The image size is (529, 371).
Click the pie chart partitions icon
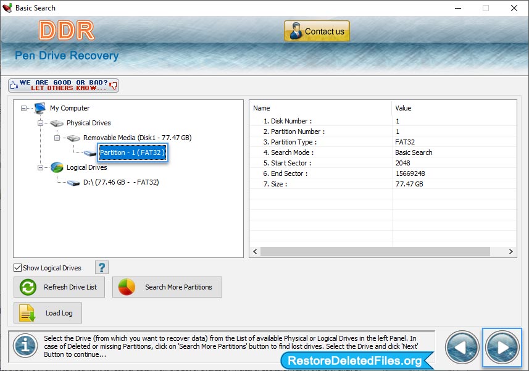pos(127,287)
